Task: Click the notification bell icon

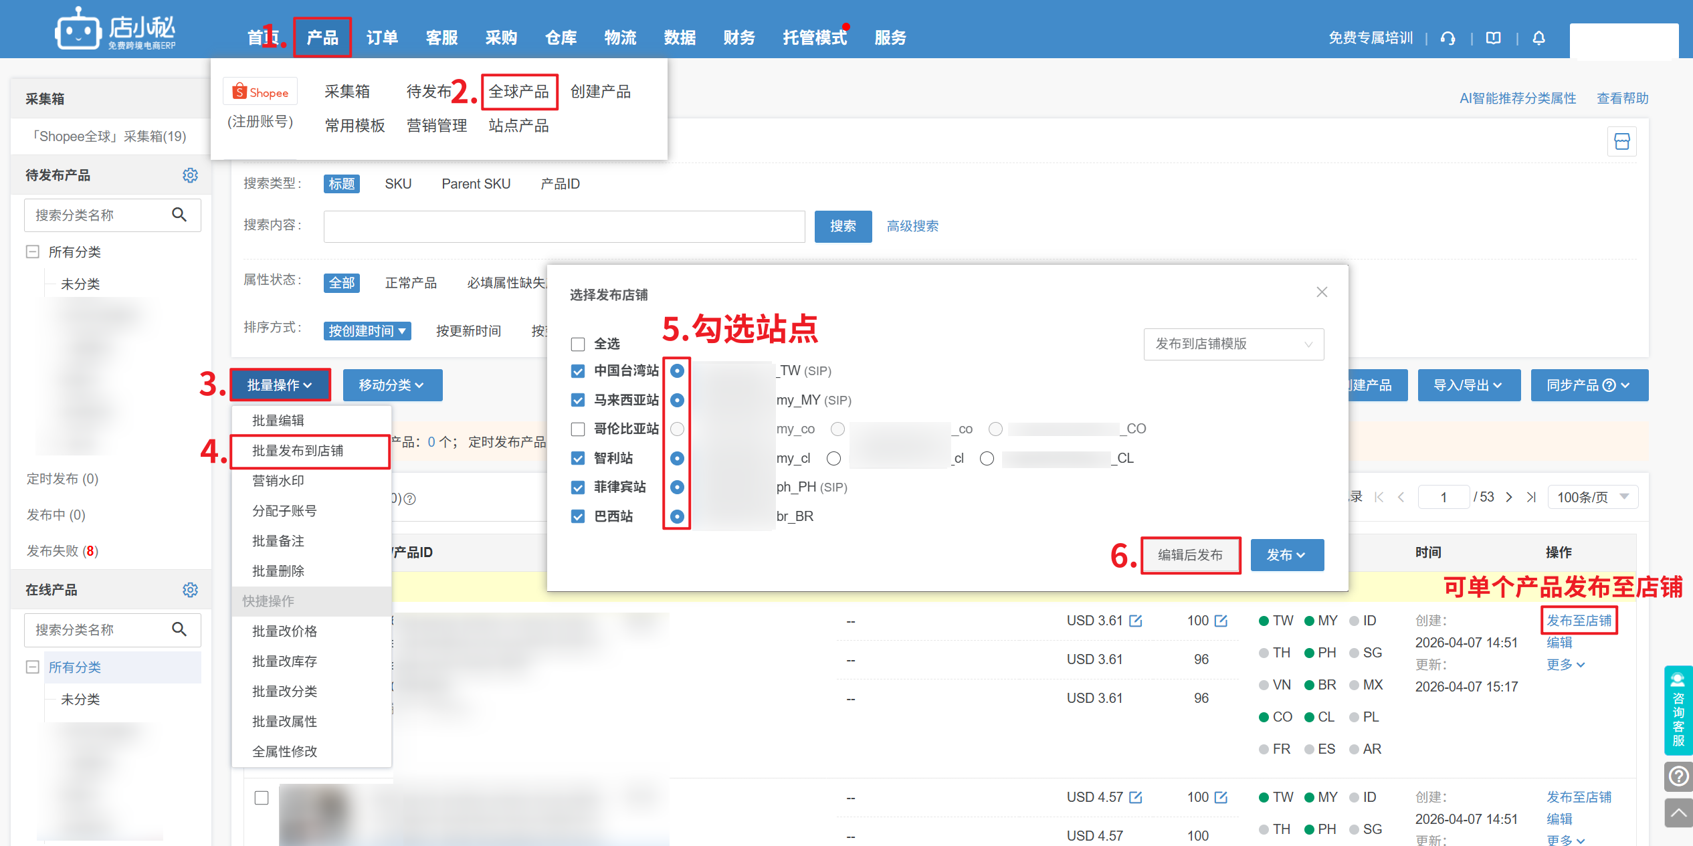Action: [1538, 38]
